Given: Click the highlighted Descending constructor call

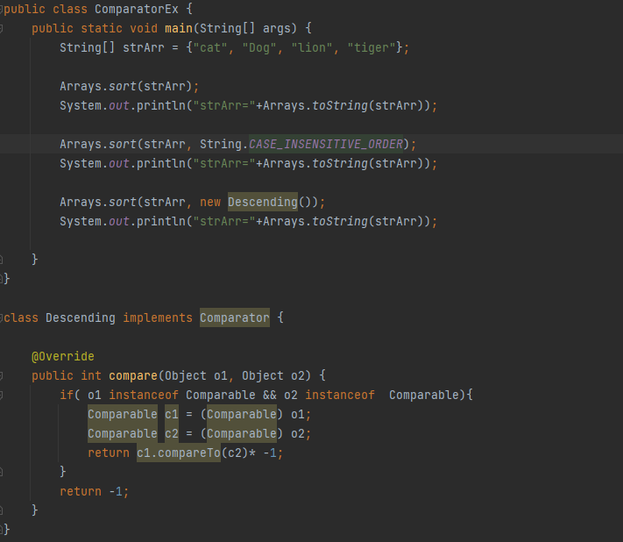Looking at the screenshot, I should 263,202.
